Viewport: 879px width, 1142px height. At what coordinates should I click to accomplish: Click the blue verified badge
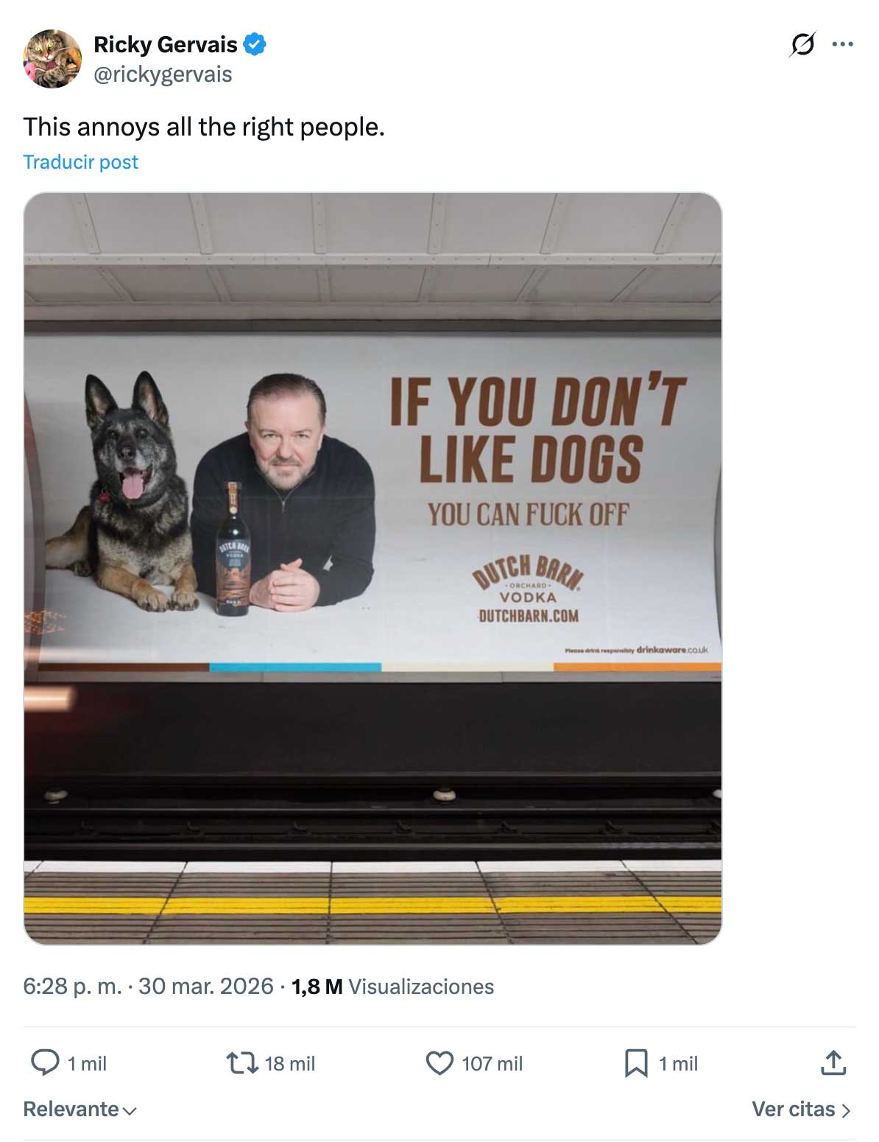pyautogui.click(x=255, y=44)
